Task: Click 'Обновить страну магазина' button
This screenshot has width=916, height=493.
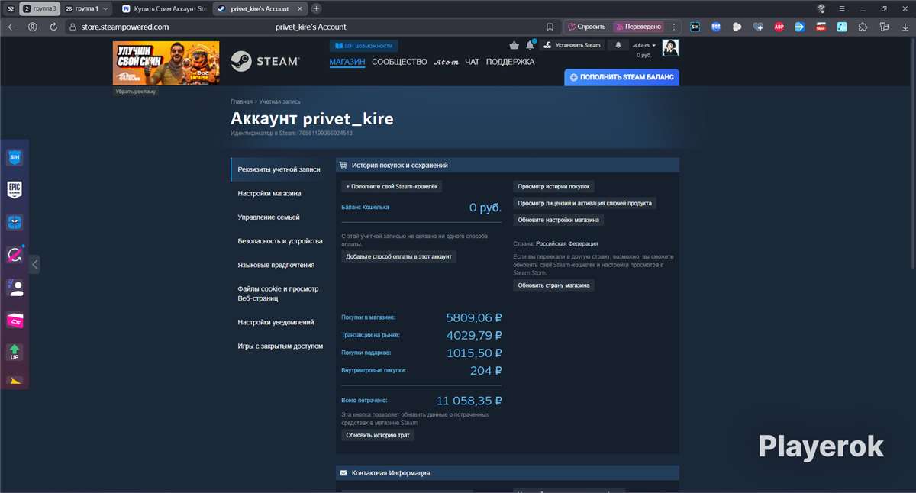Action: tap(553, 285)
